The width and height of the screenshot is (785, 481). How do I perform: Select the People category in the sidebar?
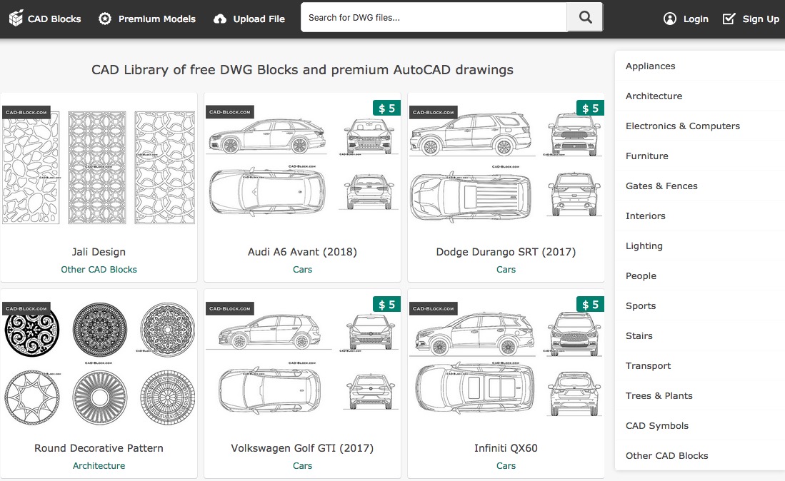(x=700, y=276)
